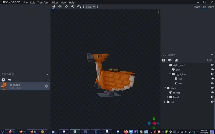The image size is (215, 134).
Task: Select the moa.png texture
Action: [25, 86]
